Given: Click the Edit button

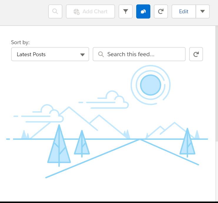Looking at the screenshot, I should click(x=184, y=11).
